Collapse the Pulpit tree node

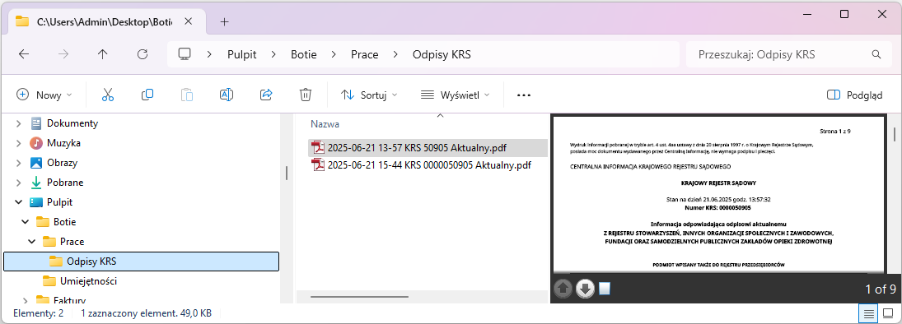tap(18, 202)
